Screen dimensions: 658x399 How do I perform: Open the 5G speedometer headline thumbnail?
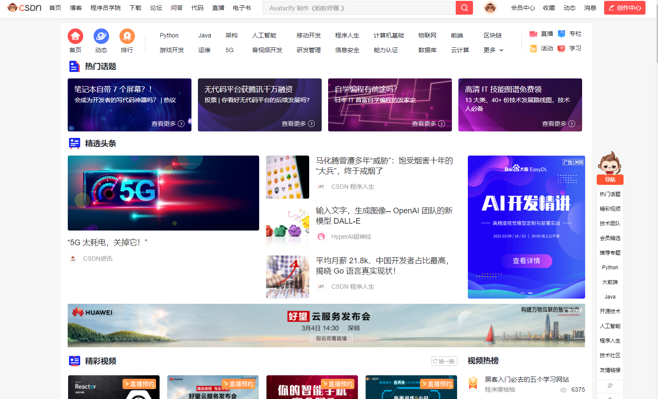click(163, 193)
